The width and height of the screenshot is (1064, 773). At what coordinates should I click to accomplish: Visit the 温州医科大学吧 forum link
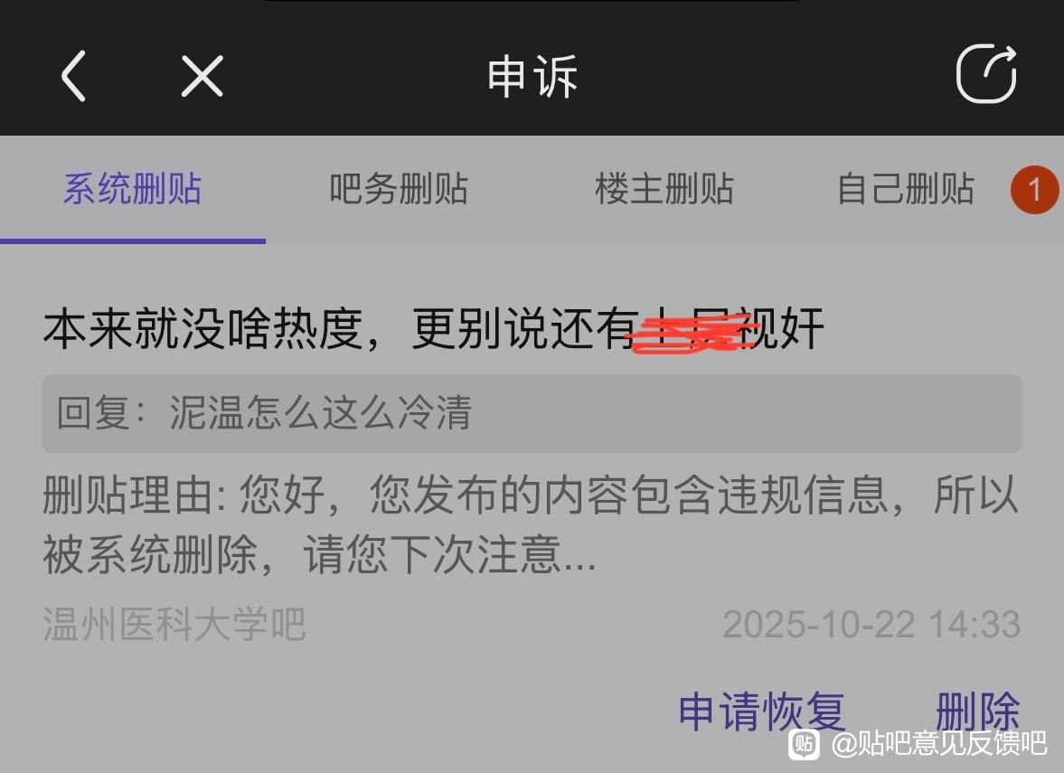point(174,624)
